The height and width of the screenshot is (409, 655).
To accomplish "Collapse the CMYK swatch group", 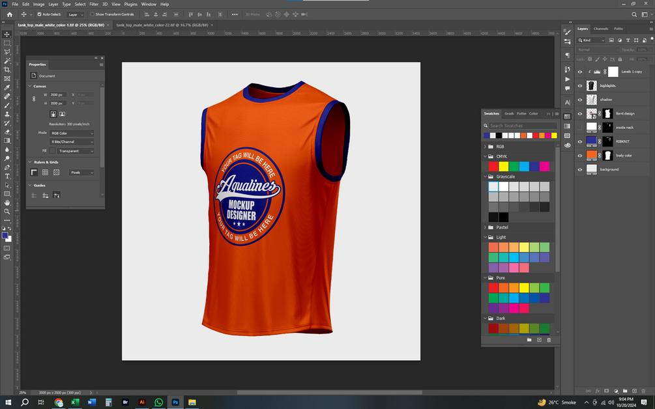I will [x=485, y=156].
